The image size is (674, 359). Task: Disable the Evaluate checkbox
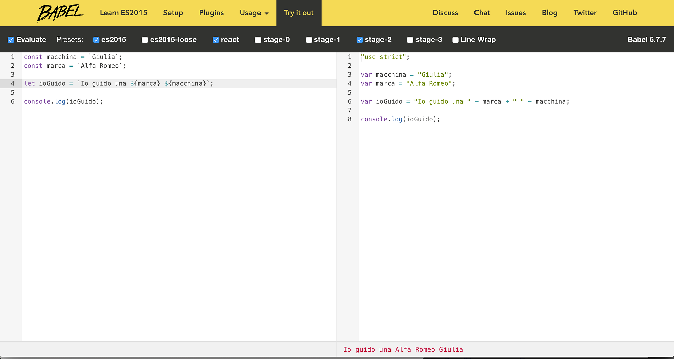pyautogui.click(x=11, y=40)
